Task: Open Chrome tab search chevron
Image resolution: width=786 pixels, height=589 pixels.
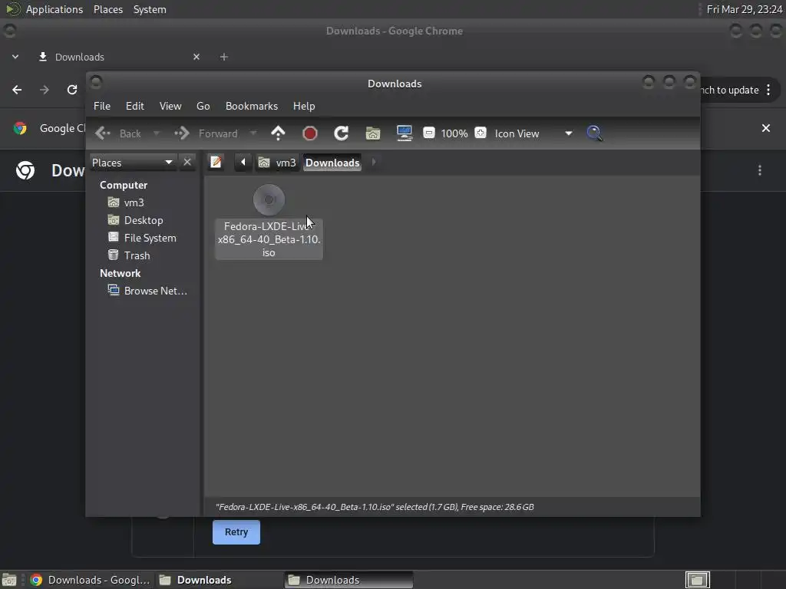Action: (x=15, y=57)
